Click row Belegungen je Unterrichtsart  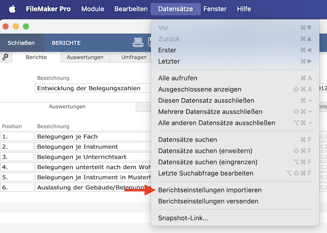click(93, 157)
